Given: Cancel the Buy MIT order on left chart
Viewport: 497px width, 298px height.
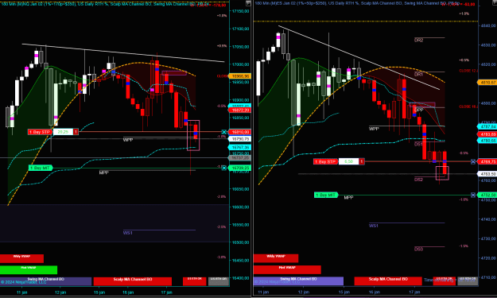Looking at the screenshot, I should click(223, 168).
